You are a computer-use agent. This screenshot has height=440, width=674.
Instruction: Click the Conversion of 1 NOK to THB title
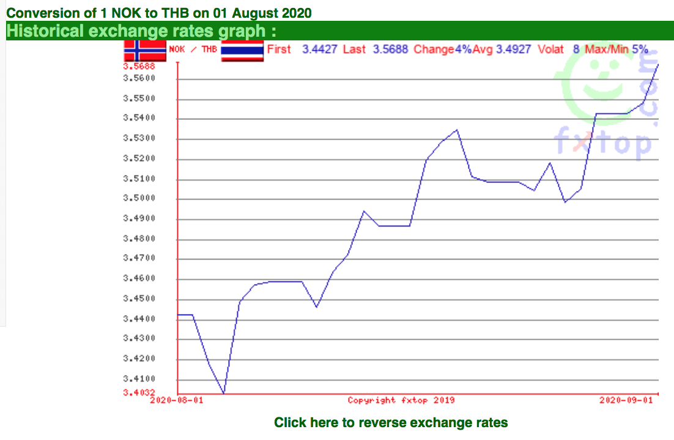[159, 13]
